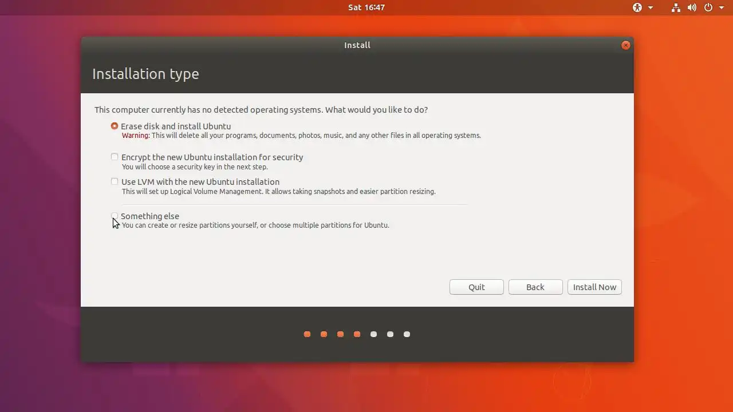Open the volume speaker icon
This screenshot has width=733, height=412.
point(692,7)
